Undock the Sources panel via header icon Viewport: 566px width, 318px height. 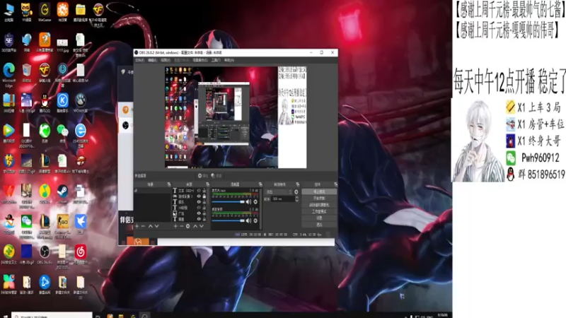tap(207, 184)
